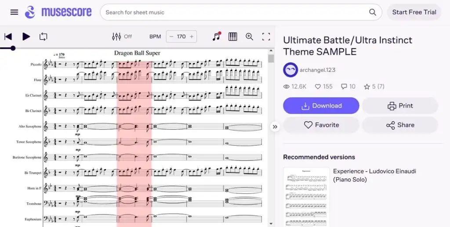Toggle the mixer Off label
This screenshot has height=227, width=450.
[128, 36]
